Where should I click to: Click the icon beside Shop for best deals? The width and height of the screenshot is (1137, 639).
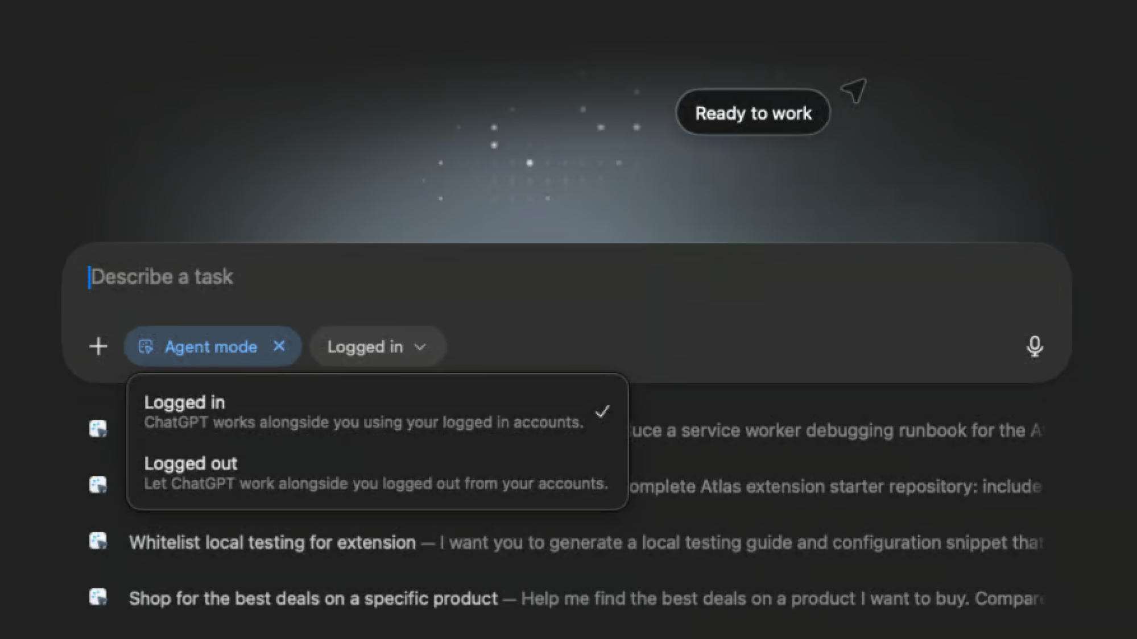pos(98,597)
